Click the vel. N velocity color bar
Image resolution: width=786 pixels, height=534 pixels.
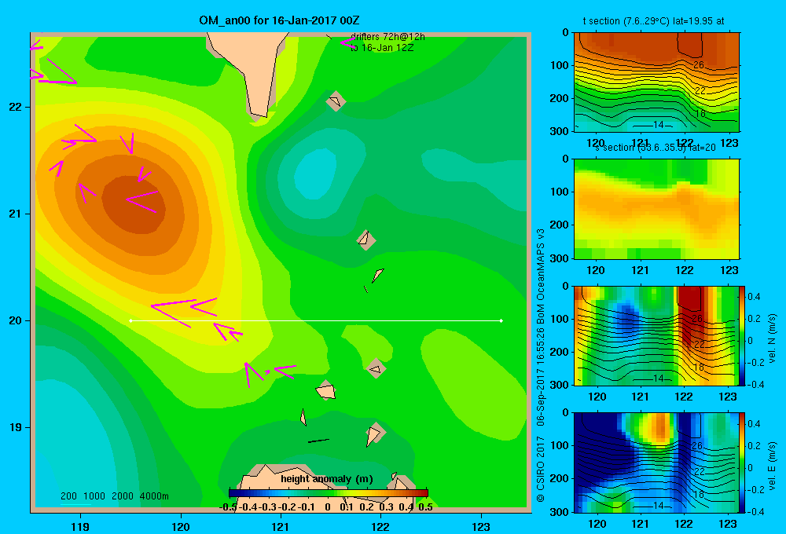pyautogui.click(x=742, y=335)
